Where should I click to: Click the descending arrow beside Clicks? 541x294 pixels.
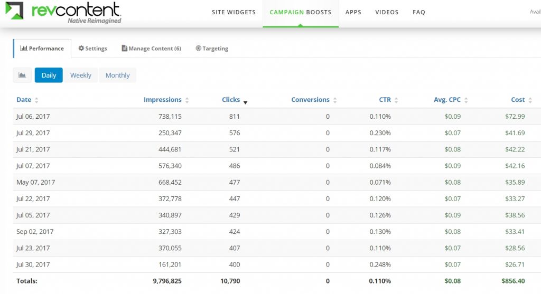[245, 102]
